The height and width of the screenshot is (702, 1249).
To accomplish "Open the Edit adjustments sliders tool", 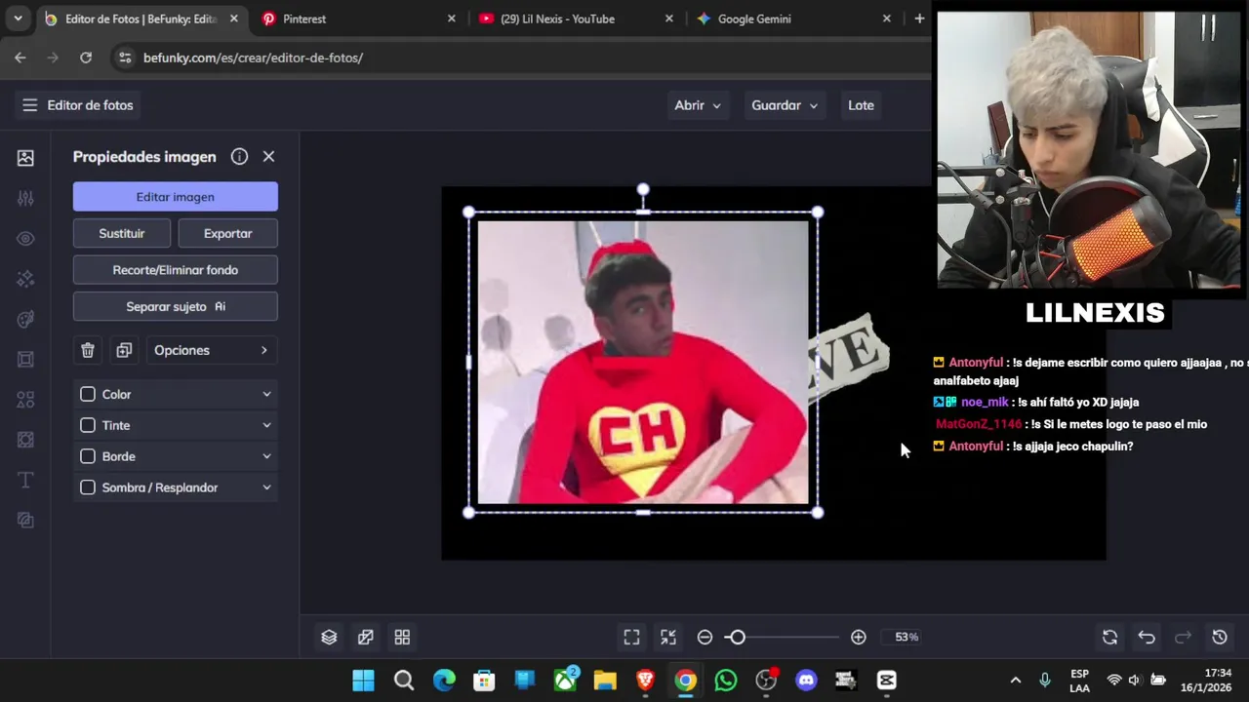I will 25,198.
